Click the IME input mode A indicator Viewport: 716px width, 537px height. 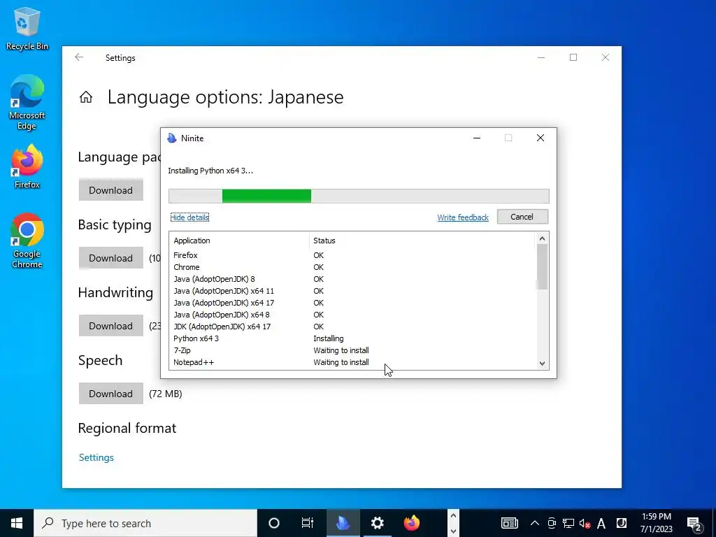tap(601, 523)
